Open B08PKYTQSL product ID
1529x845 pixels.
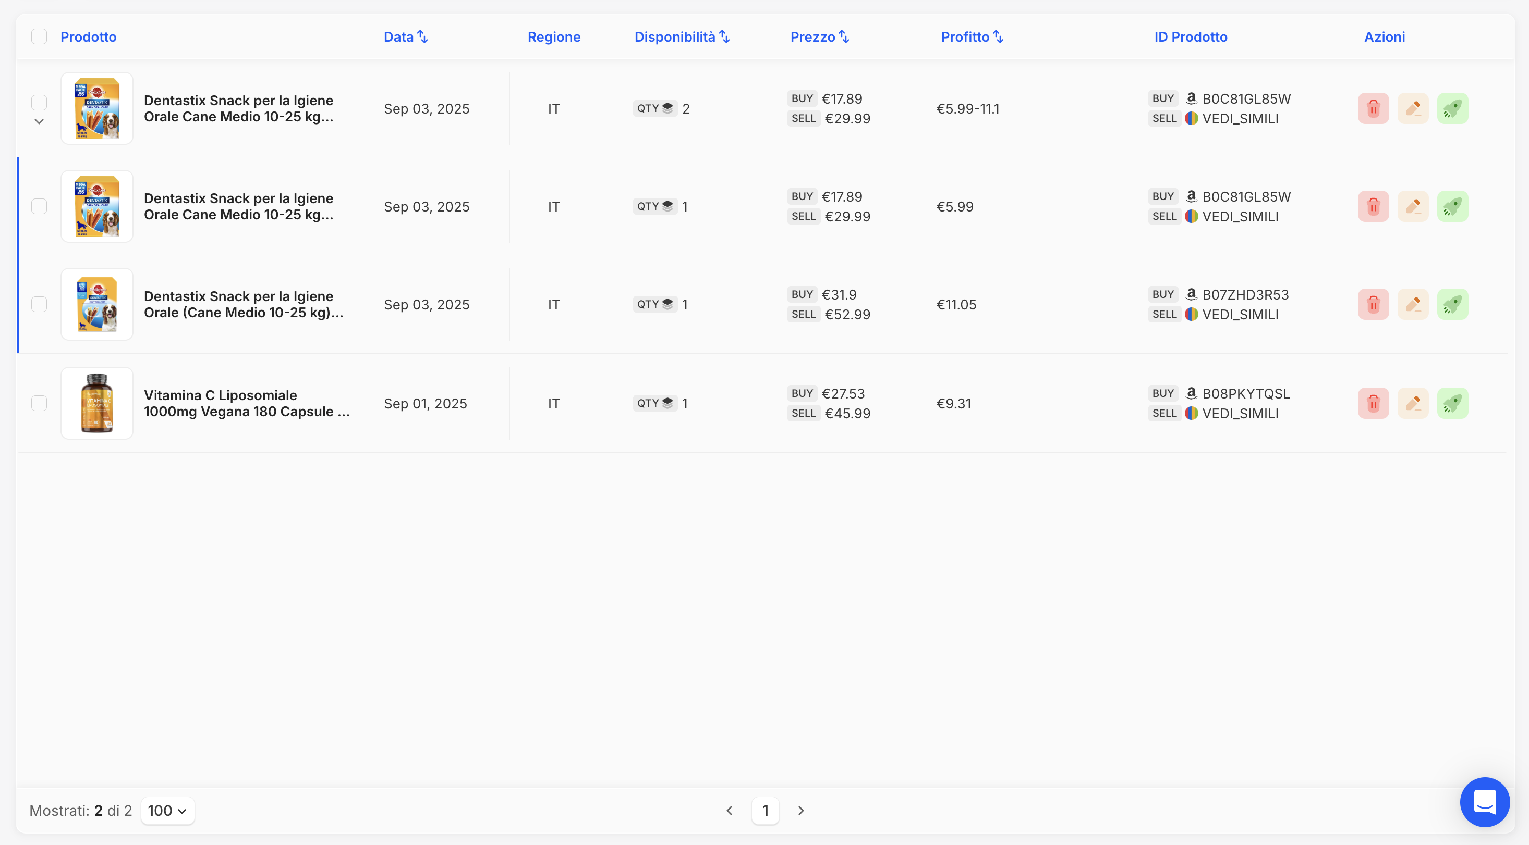1246,393
